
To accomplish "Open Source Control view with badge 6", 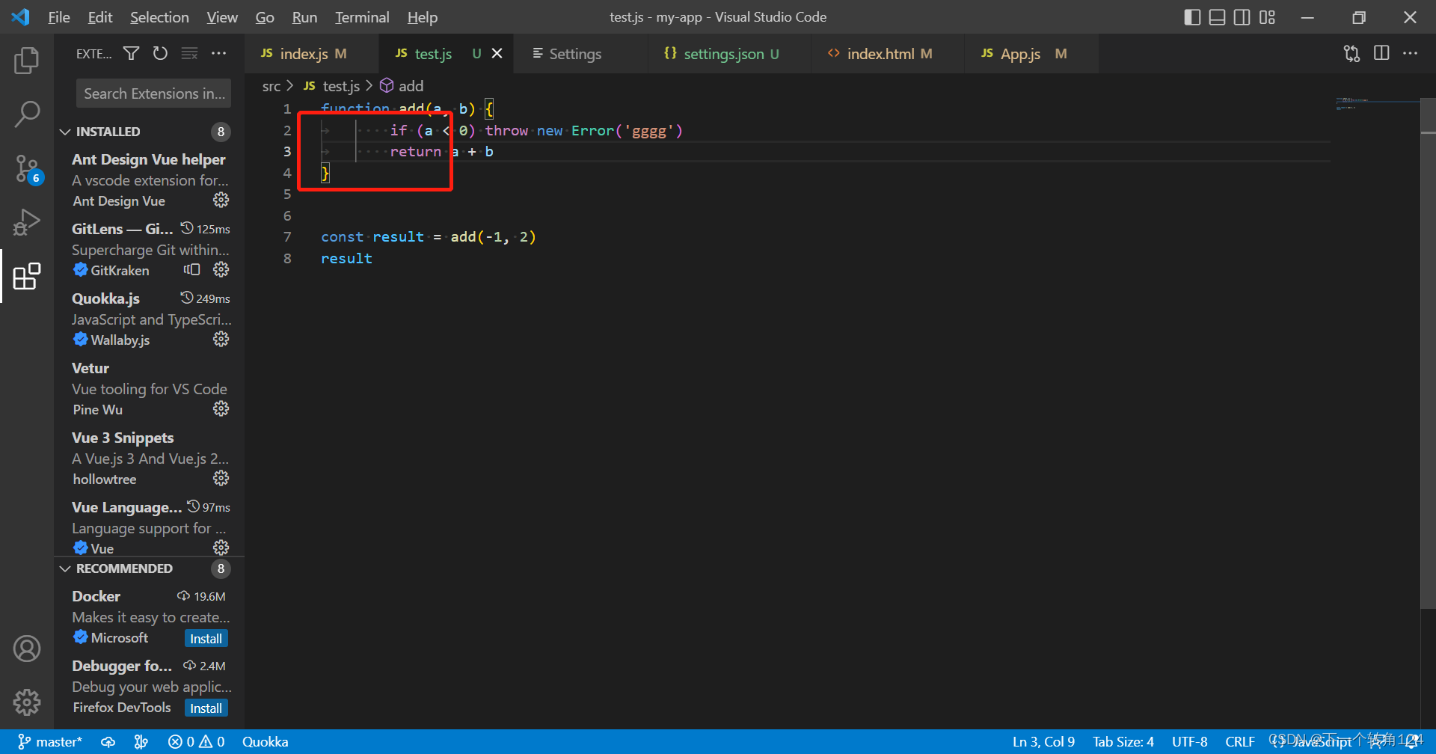I will click(x=27, y=169).
